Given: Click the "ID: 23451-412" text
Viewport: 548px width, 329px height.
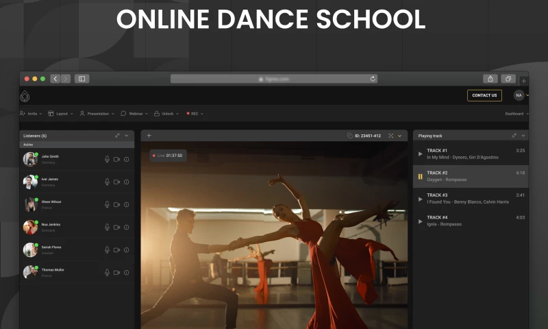Looking at the screenshot, I should [x=368, y=136].
